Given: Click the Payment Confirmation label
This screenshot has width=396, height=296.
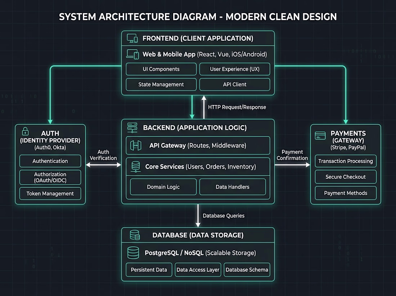Looking at the screenshot, I should pyautogui.click(x=292, y=155).
